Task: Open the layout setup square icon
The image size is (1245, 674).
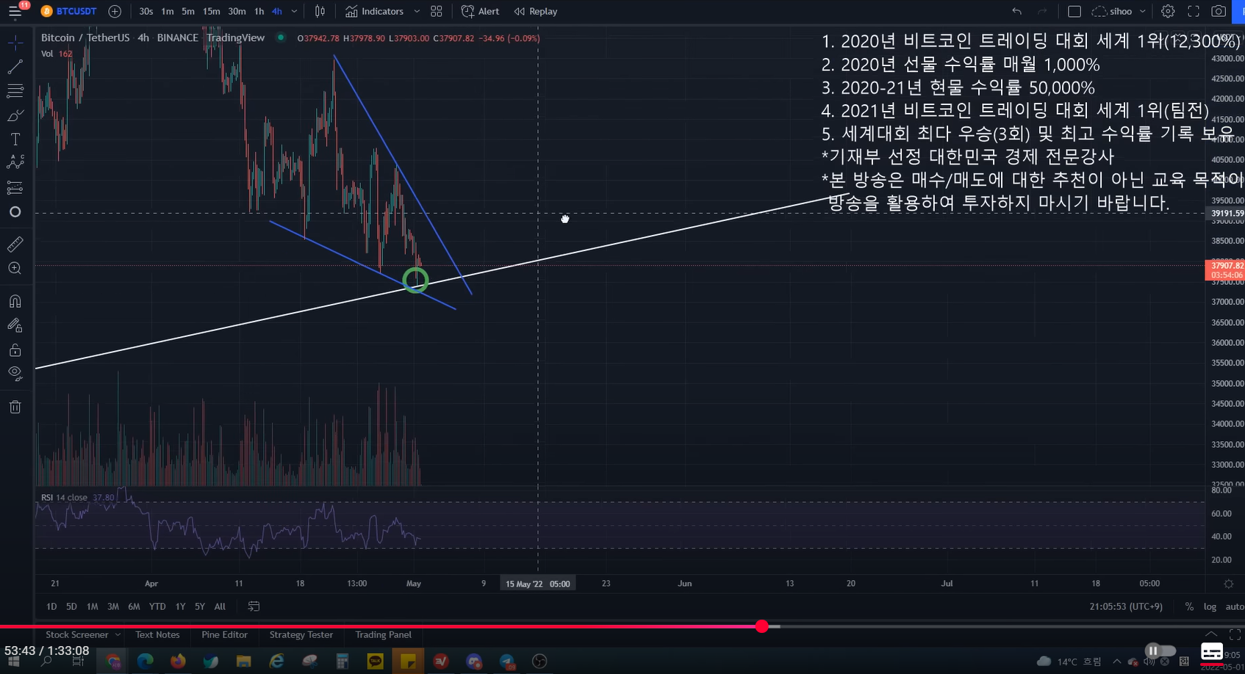Action: (x=1074, y=12)
